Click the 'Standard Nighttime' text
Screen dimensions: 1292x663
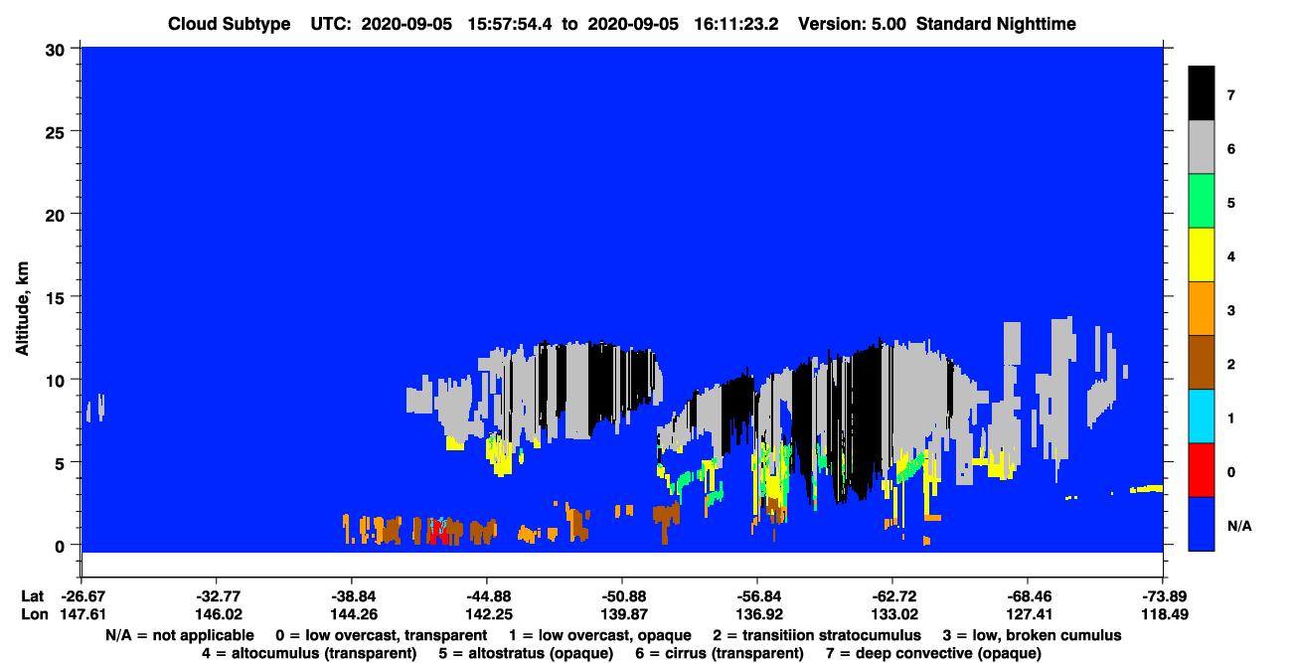tap(994, 24)
